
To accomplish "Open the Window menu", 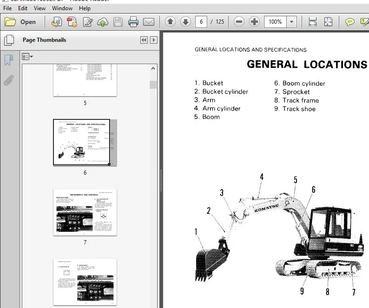I will [x=62, y=8].
